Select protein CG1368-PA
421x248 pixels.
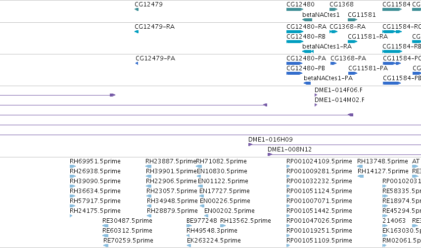coord(348,58)
